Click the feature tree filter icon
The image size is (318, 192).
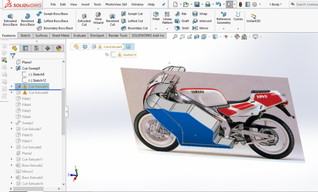13,55
